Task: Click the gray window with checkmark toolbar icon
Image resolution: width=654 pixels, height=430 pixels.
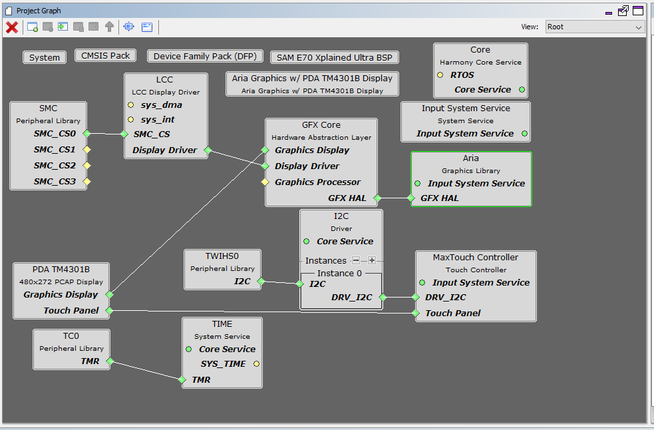Action: (79, 27)
